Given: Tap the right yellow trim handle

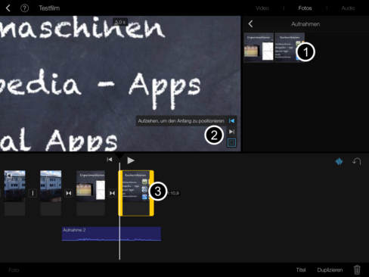Looking at the screenshot, I should point(152,193).
